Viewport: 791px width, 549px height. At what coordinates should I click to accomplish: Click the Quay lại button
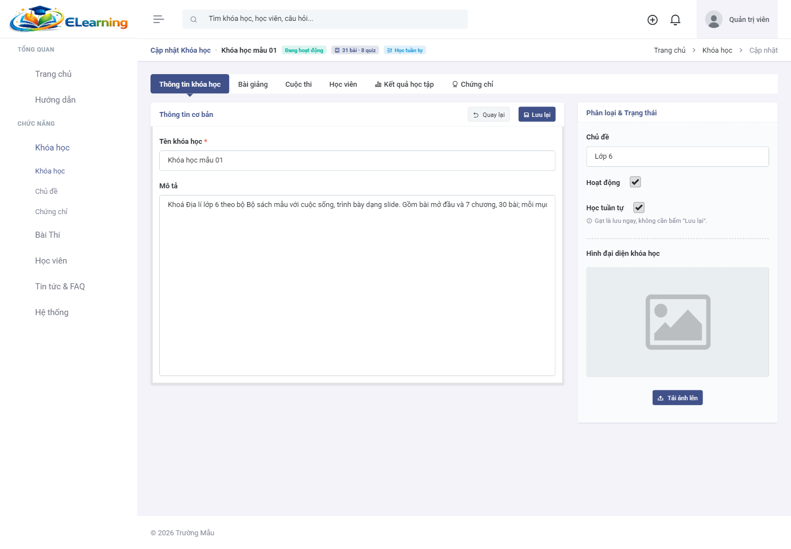point(489,114)
